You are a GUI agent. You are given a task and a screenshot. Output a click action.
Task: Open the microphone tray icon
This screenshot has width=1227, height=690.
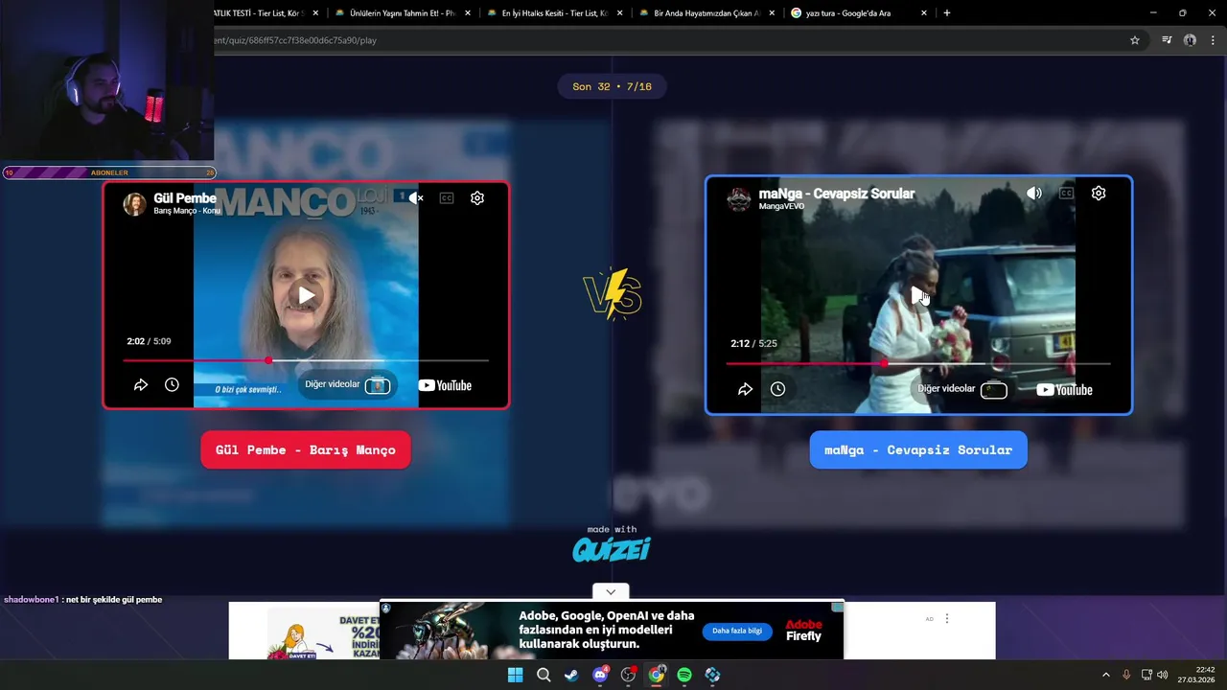click(1126, 675)
